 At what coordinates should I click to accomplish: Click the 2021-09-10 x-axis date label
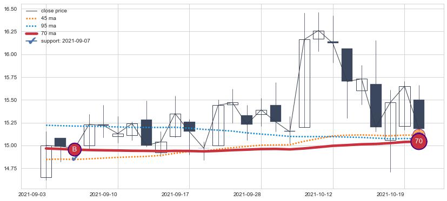(103, 195)
